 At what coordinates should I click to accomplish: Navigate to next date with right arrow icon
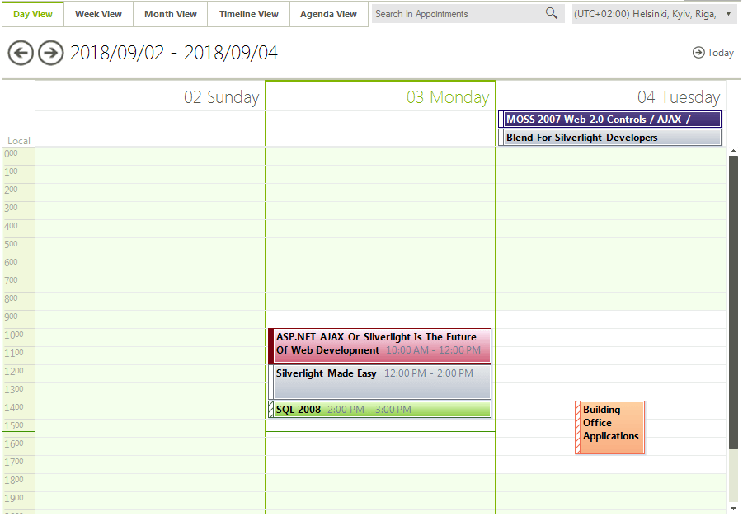point(49,53)
